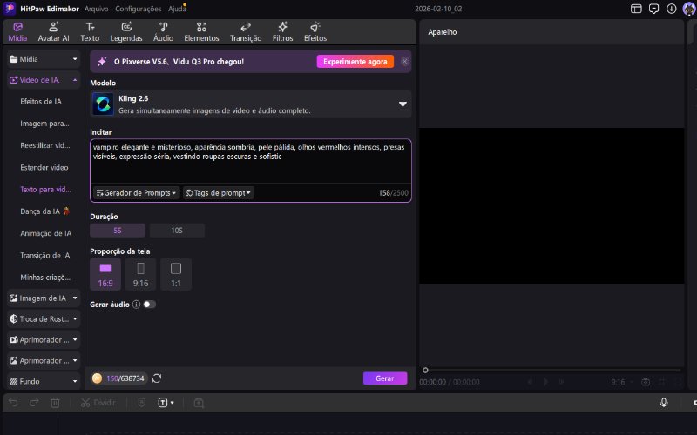Select Reestilizar vídeo in sidebar
This screenshot has width=697, height=435.
tap(45, 145)
